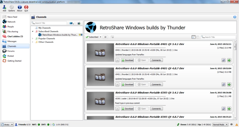
Task: Select Popular Channels tree item
Action: coord(47,38)
